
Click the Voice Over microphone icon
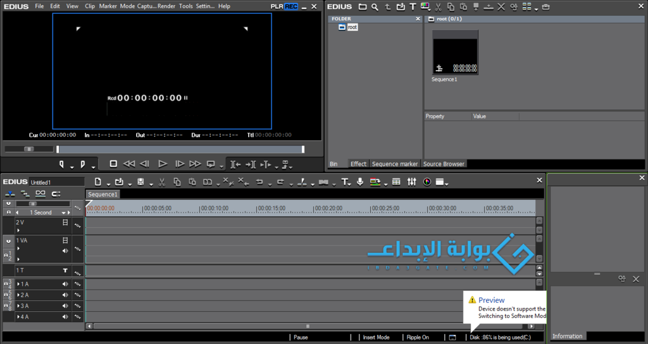tap(360, 182)
